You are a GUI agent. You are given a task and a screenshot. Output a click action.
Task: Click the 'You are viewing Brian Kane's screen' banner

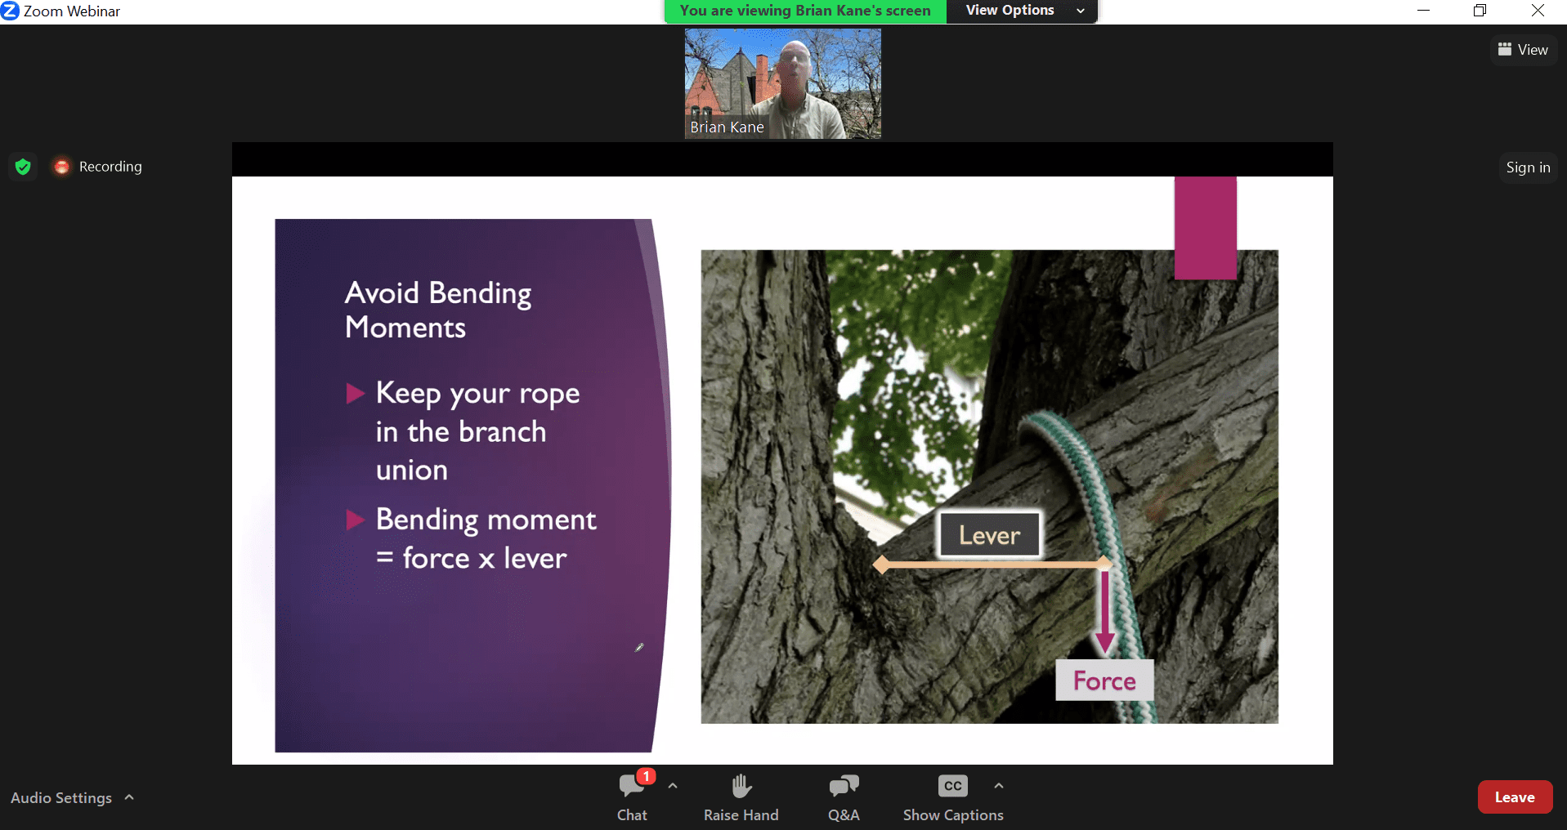(x=805, y=11)
